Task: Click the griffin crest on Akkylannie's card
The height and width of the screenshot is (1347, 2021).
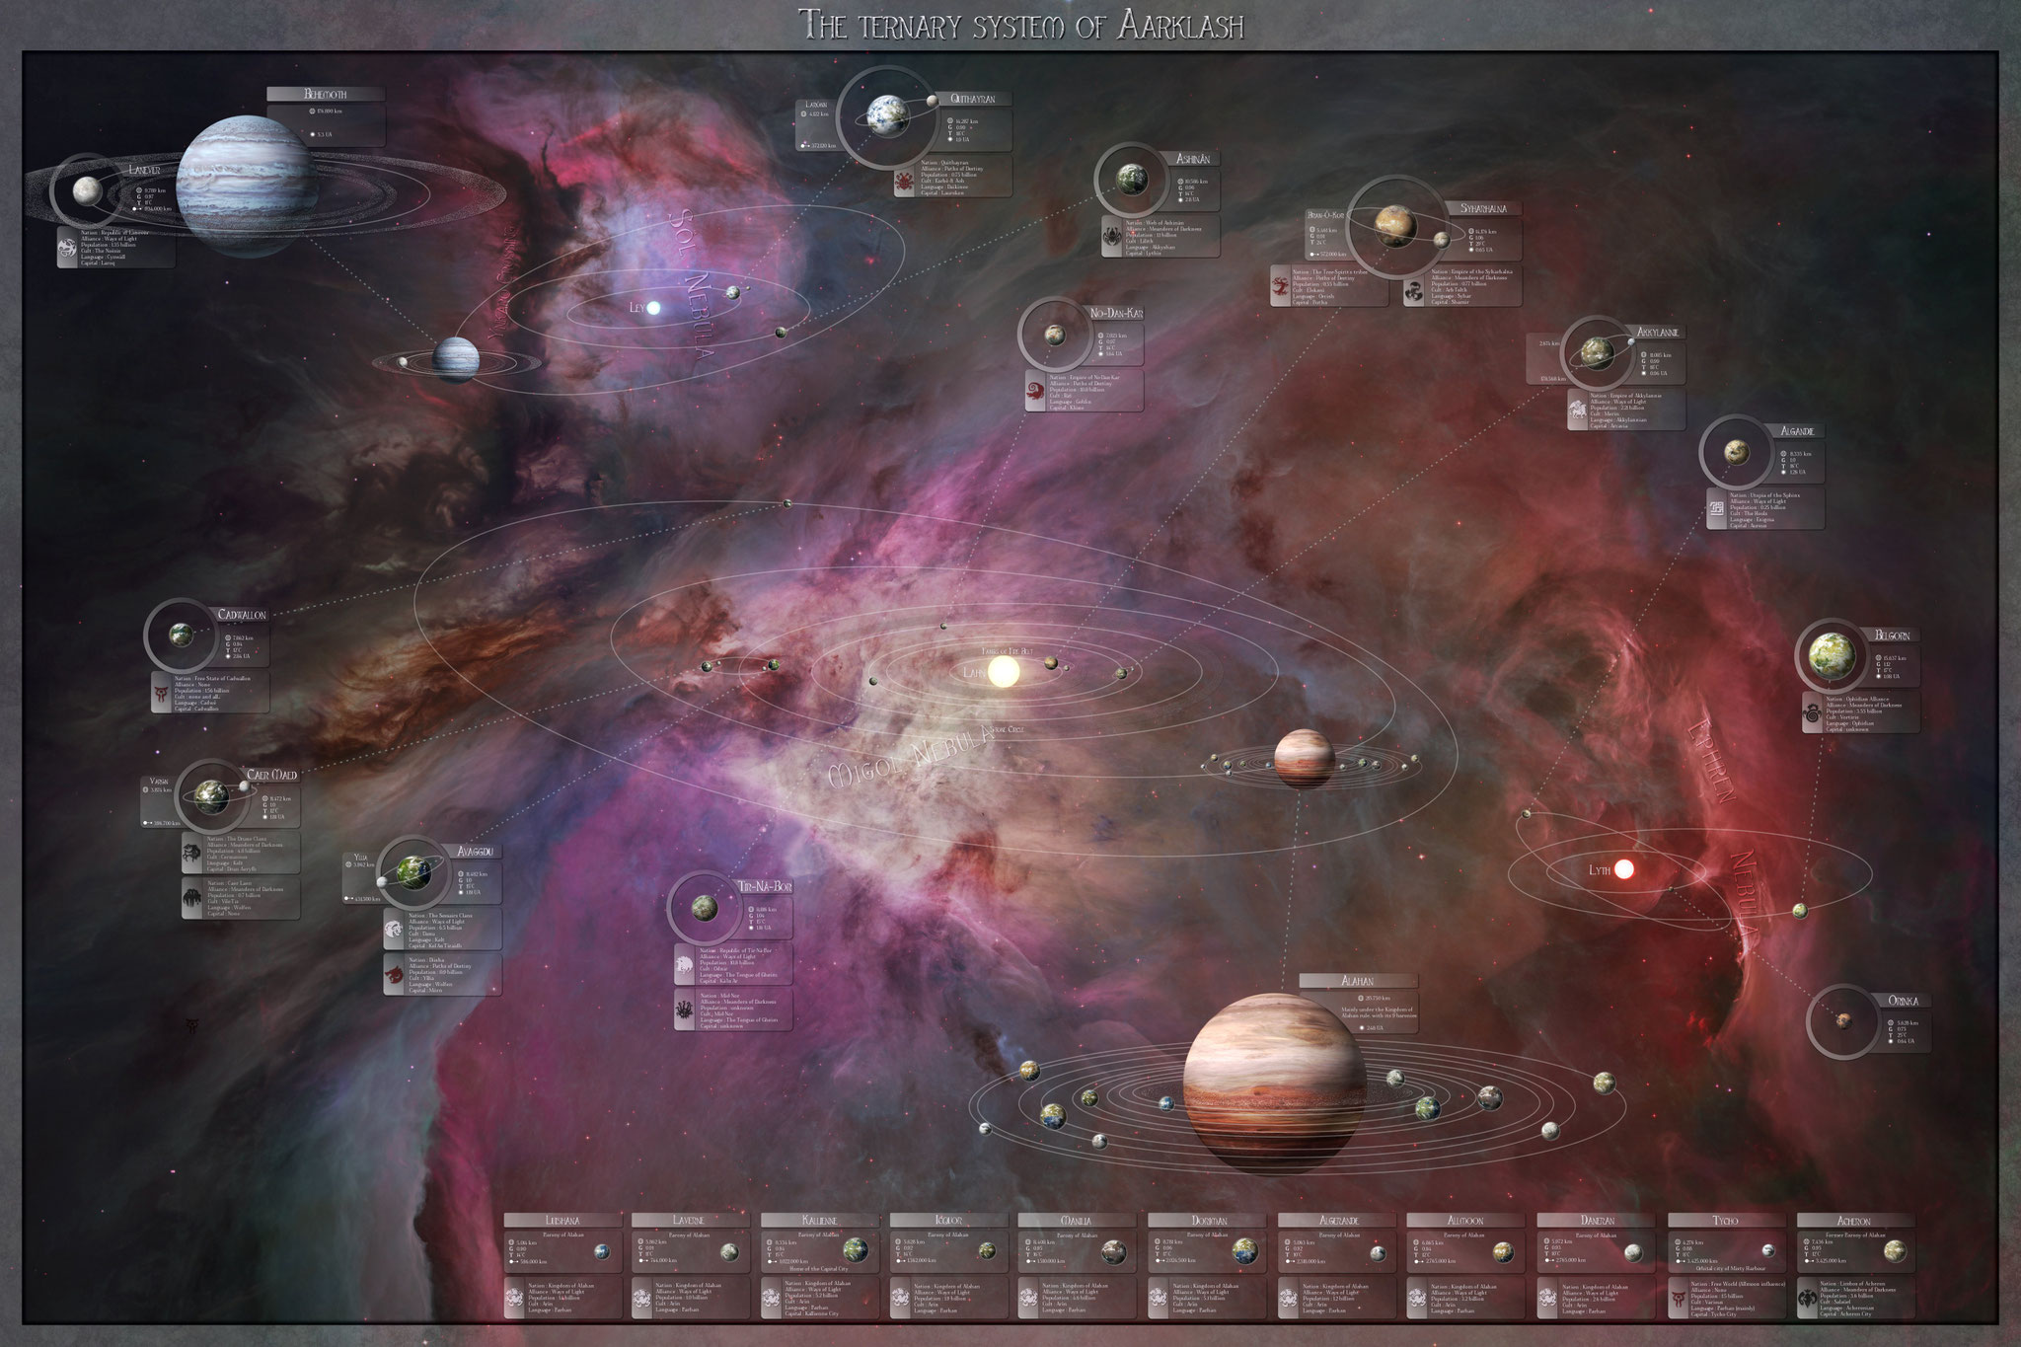Action: (1578, 408)
